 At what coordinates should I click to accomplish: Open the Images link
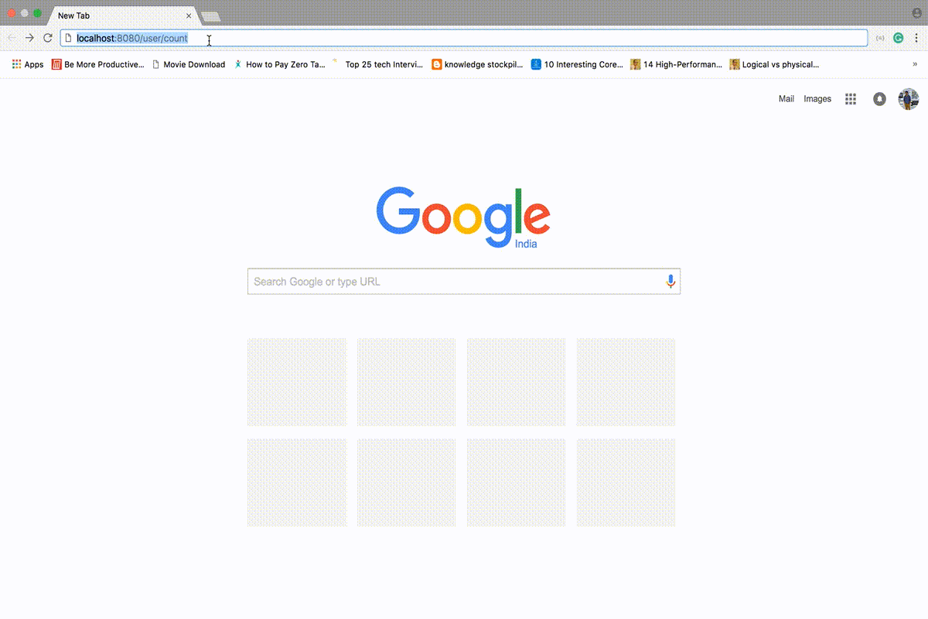pyautogui.click(x=817, y=99)
